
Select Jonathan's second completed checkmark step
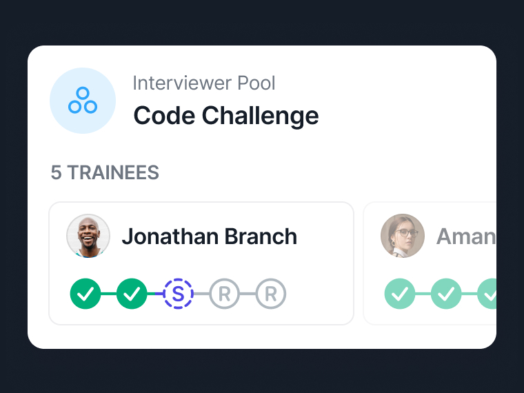point(132,294)
